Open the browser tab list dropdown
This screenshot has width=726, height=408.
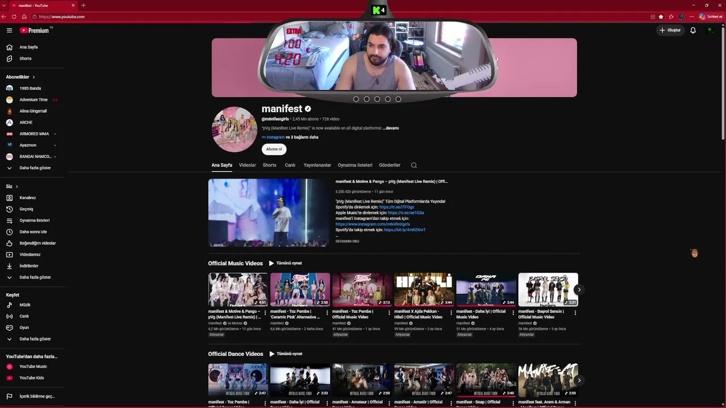(x=4, y=5)
